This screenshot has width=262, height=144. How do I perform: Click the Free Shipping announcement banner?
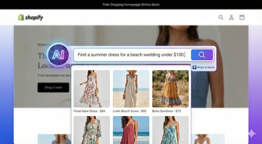[x=131, y=5]
